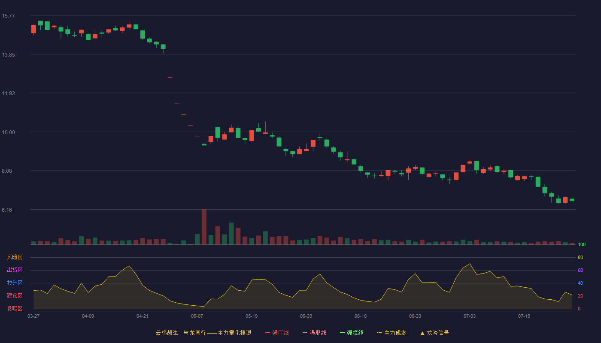Toggle the 主力成本 legend series

(392, 333)
